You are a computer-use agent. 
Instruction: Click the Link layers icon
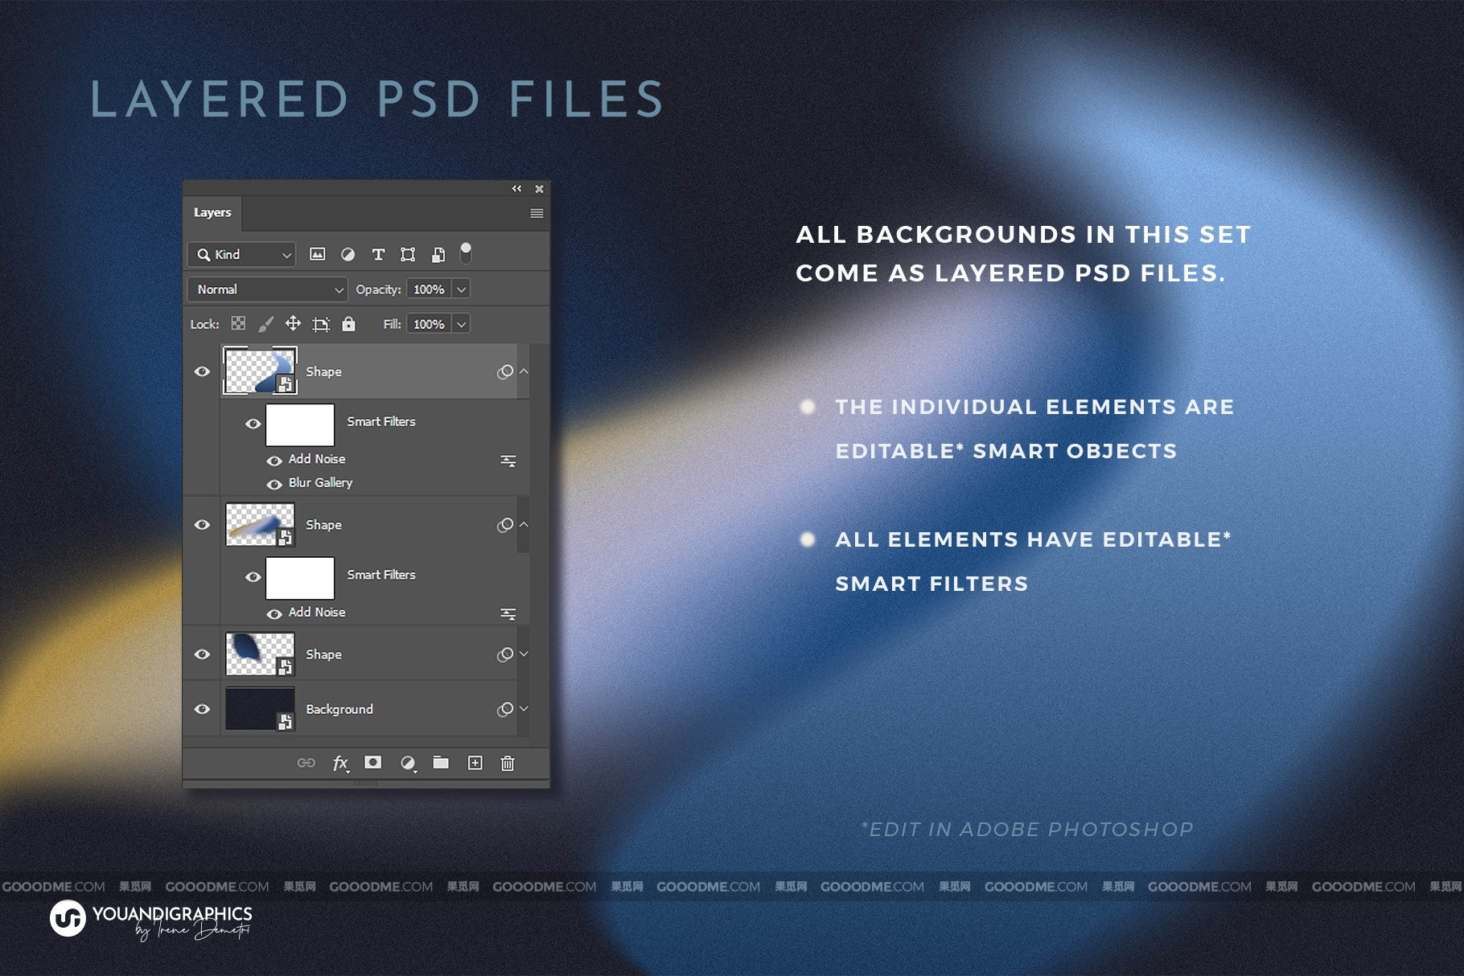[306, 762]
